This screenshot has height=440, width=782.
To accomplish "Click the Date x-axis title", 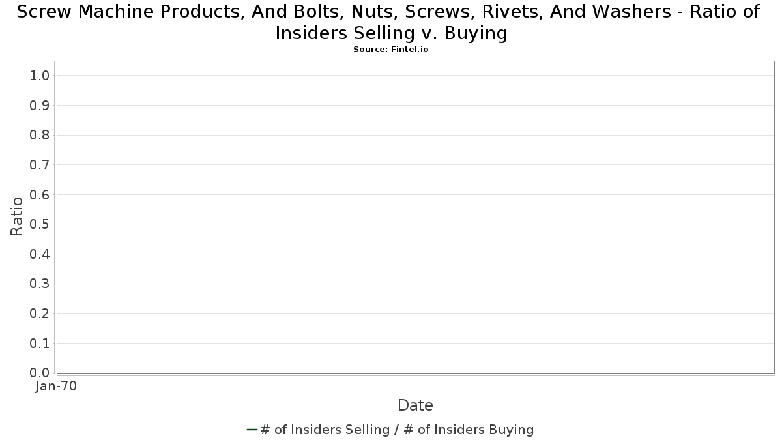I will tap(415, 405).
